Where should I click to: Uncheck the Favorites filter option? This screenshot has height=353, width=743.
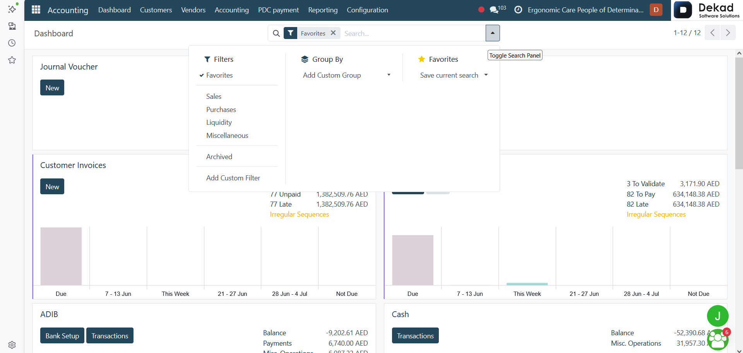[x=219, y=75]
